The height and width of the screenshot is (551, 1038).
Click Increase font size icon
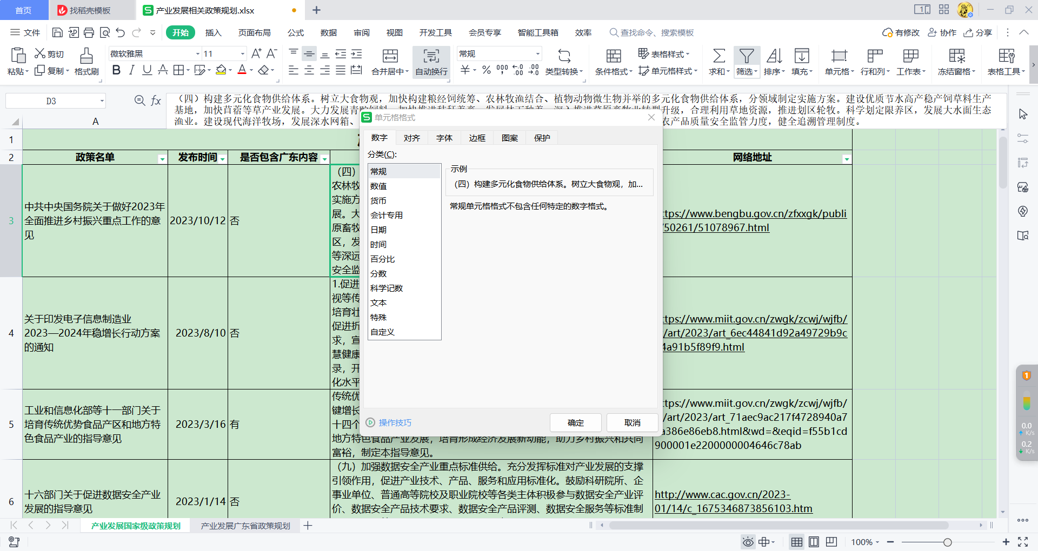(257, 53)
